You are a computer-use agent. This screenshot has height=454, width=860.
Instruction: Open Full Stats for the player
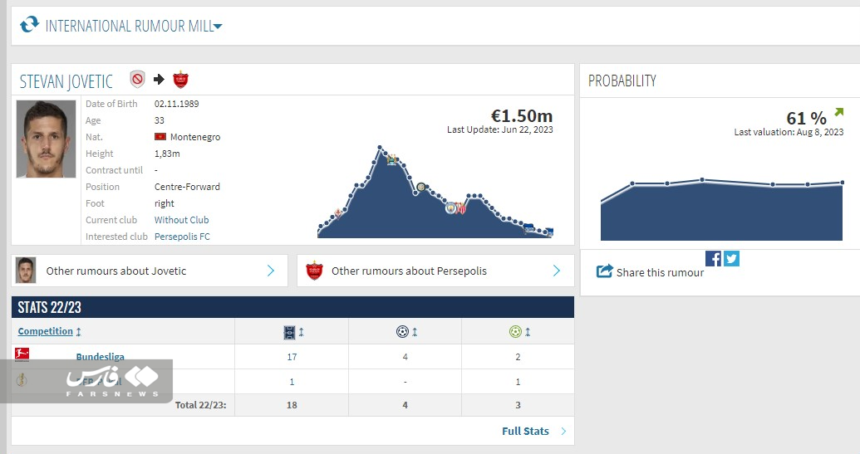coord(525,431)
